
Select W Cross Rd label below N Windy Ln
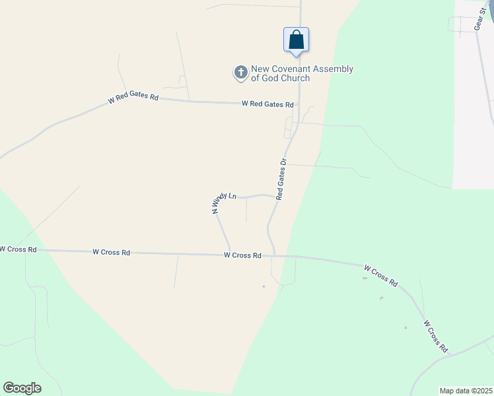click(242, 255)
